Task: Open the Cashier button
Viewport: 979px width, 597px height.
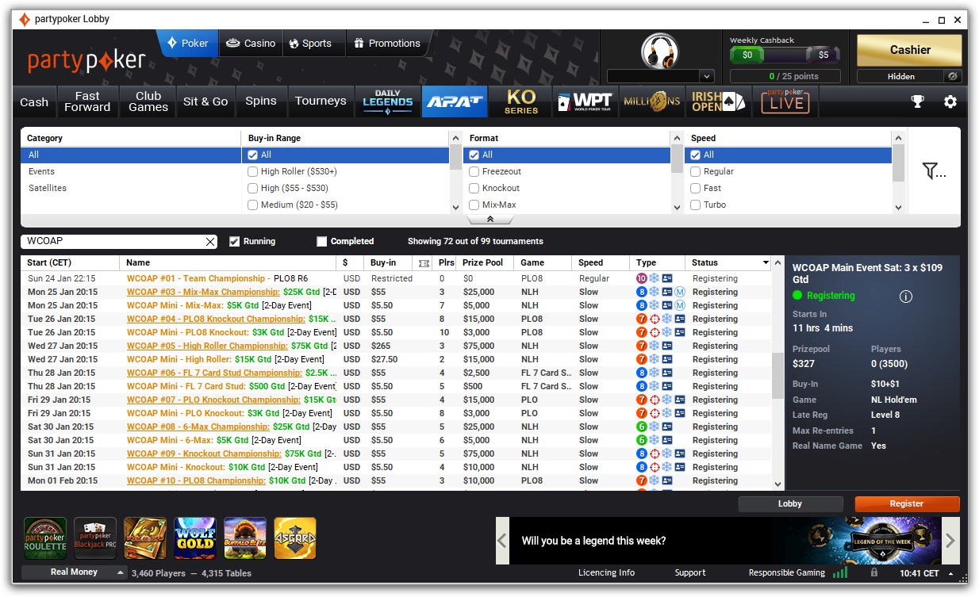Action: [909, 50]
